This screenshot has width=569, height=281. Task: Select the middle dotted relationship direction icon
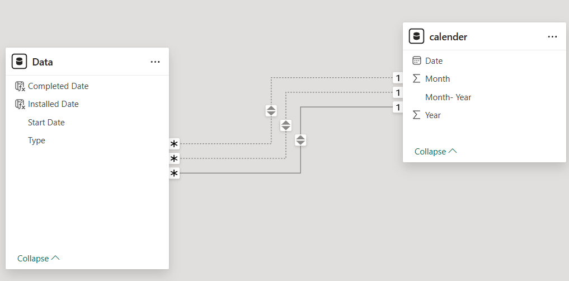pos(286,125)
